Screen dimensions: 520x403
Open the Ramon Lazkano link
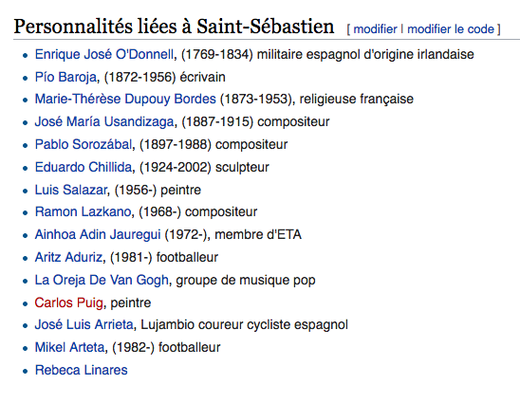[x=84, y=211]
